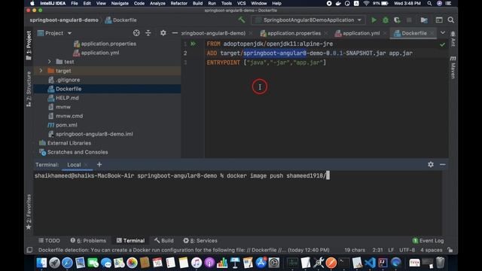Toggle read-only lock icon in status bar
The height and width of the screenshot is (271, 482).
(450, 250)
